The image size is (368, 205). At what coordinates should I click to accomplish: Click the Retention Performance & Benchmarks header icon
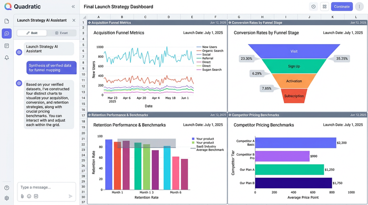click(x=89, y=115)
